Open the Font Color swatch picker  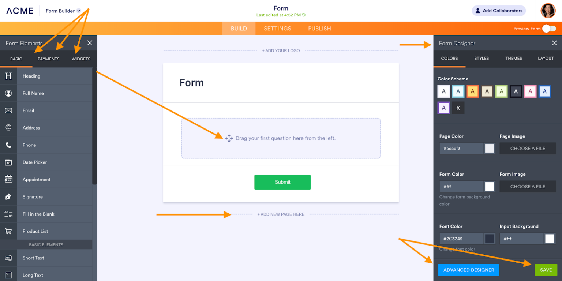(x=489, y=238)
